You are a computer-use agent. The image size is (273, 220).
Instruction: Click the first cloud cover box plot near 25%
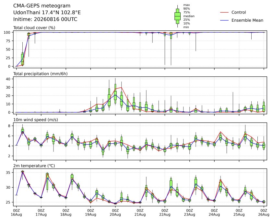[22, 59]
